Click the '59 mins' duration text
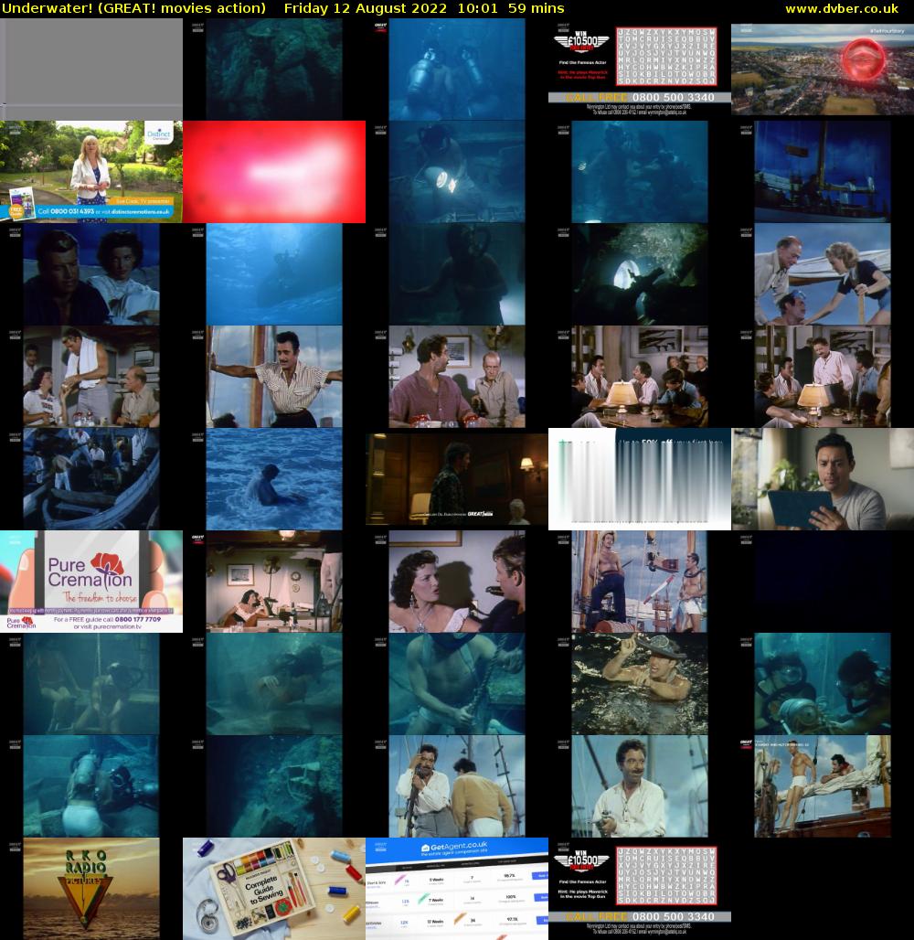The image size is (914, 940). [x=536, y=8]
